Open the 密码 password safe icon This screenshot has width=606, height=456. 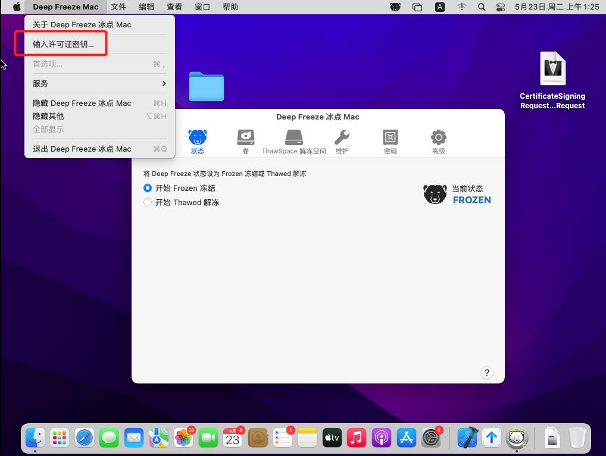[x=390, y=141]
